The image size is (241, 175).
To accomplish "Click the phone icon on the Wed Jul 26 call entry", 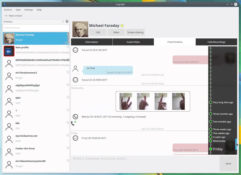I will pyautogui.click(x=75, y=117).
